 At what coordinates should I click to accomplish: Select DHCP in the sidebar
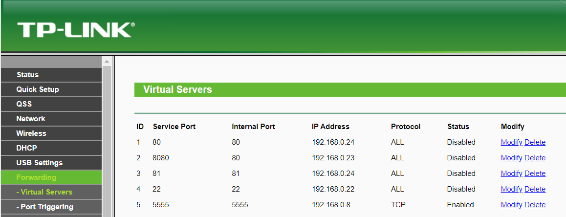(x=27, y=148)
